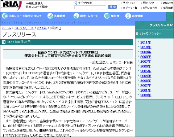Click the 一般社団法人 日本レコード協会 byline
The height and width of the screenshot is (137, 174).
111,62
